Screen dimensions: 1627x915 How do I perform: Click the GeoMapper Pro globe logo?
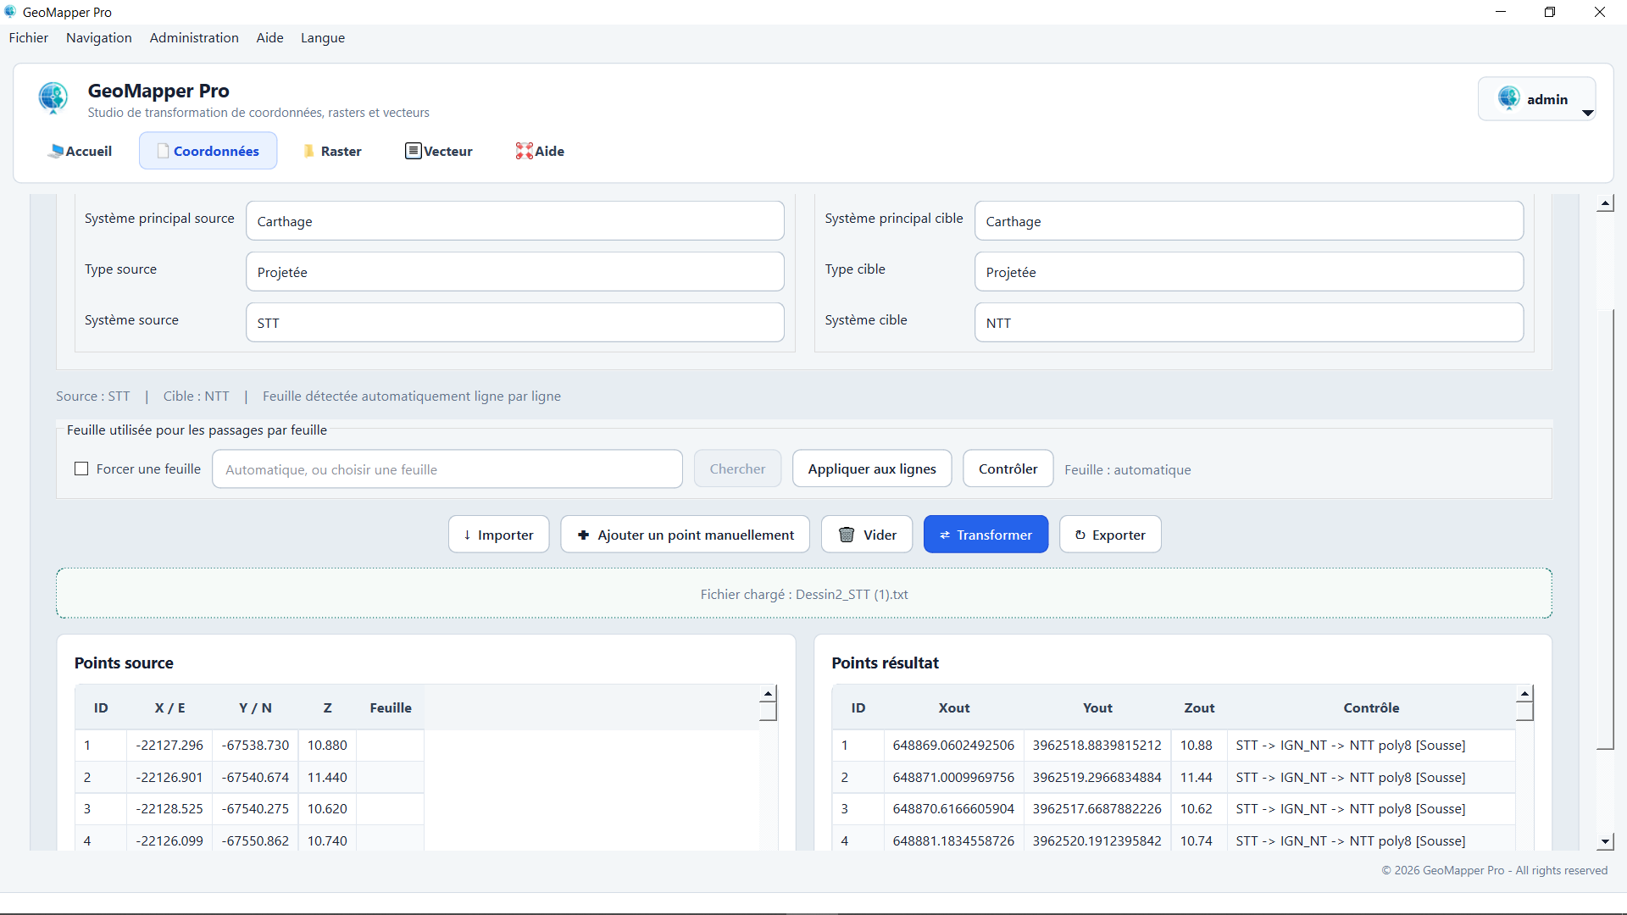[x=53, y=98]
